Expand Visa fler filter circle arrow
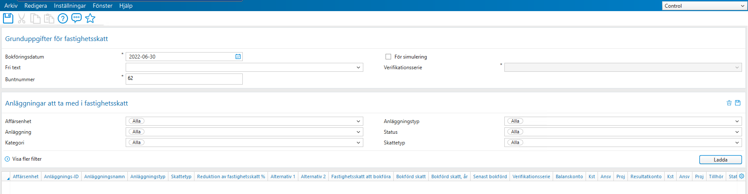 click(x=7, y=159)
